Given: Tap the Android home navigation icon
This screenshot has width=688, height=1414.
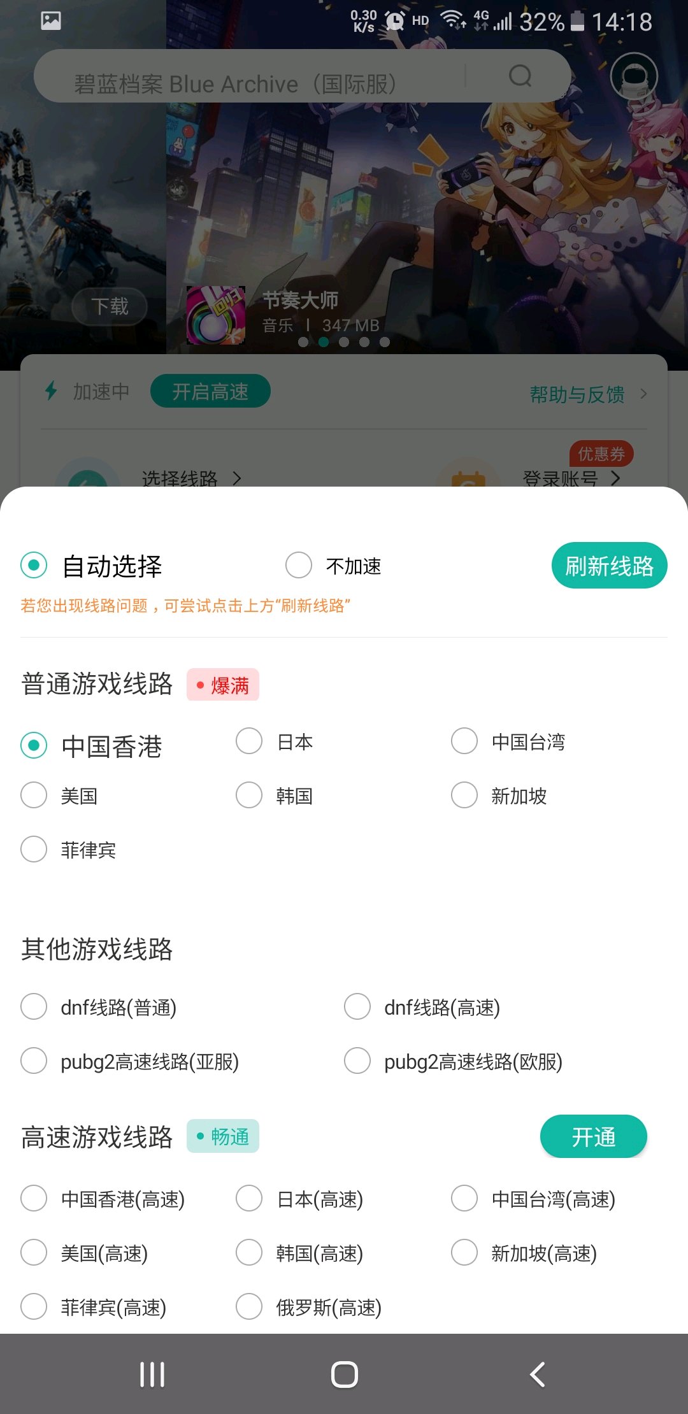Looking at the screenshot, I should [x=345, y=1375].
